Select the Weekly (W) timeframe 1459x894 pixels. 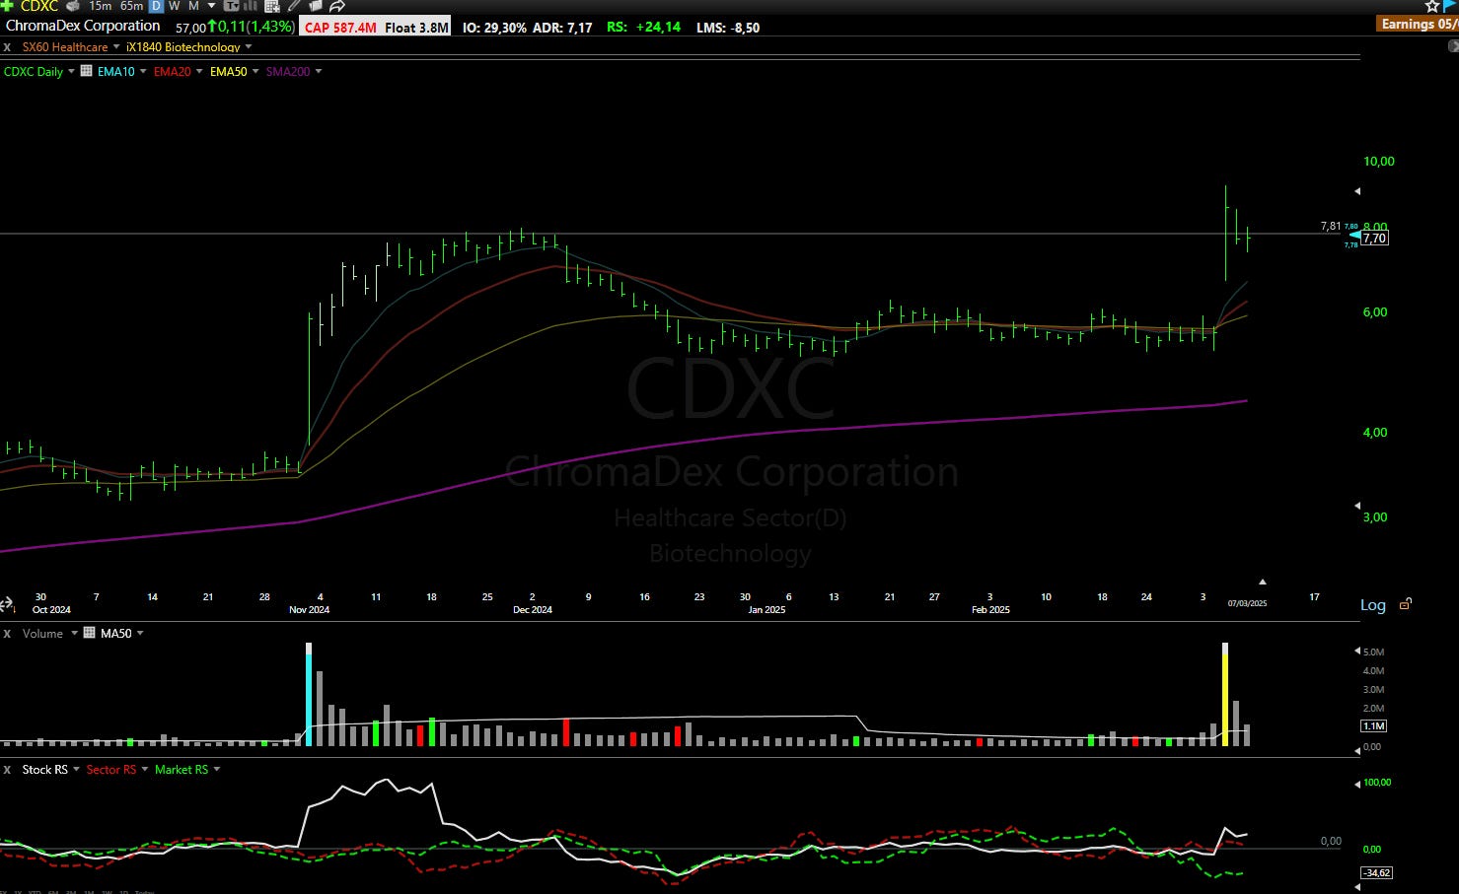(174, 6)
